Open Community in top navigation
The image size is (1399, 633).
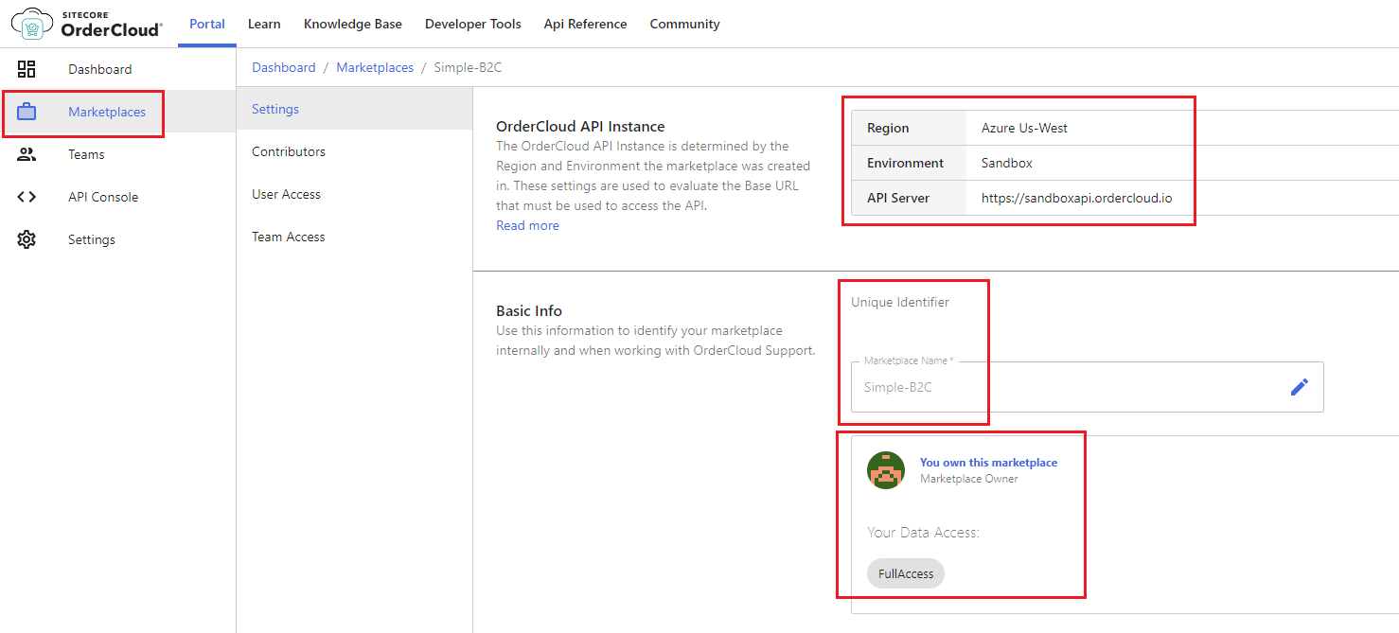click(684, 24)
